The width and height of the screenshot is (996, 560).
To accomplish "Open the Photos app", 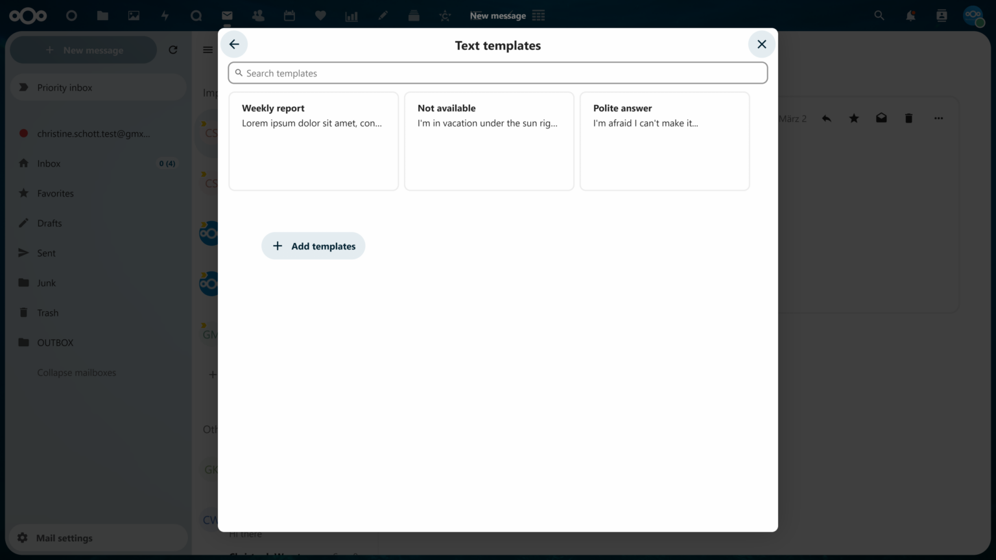I will tap(134, 16).
